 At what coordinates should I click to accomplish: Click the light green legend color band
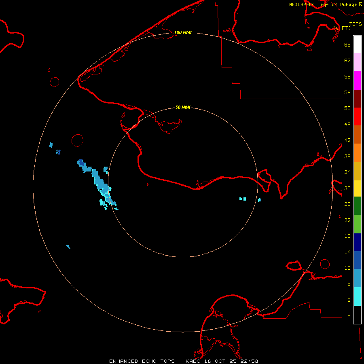coord(357,224)
